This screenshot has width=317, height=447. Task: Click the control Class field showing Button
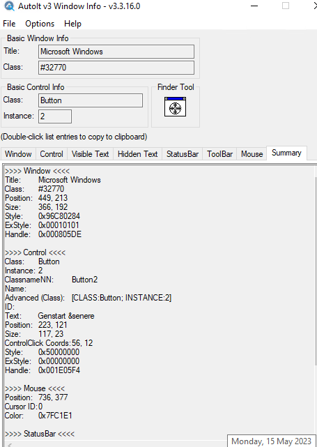91,100
